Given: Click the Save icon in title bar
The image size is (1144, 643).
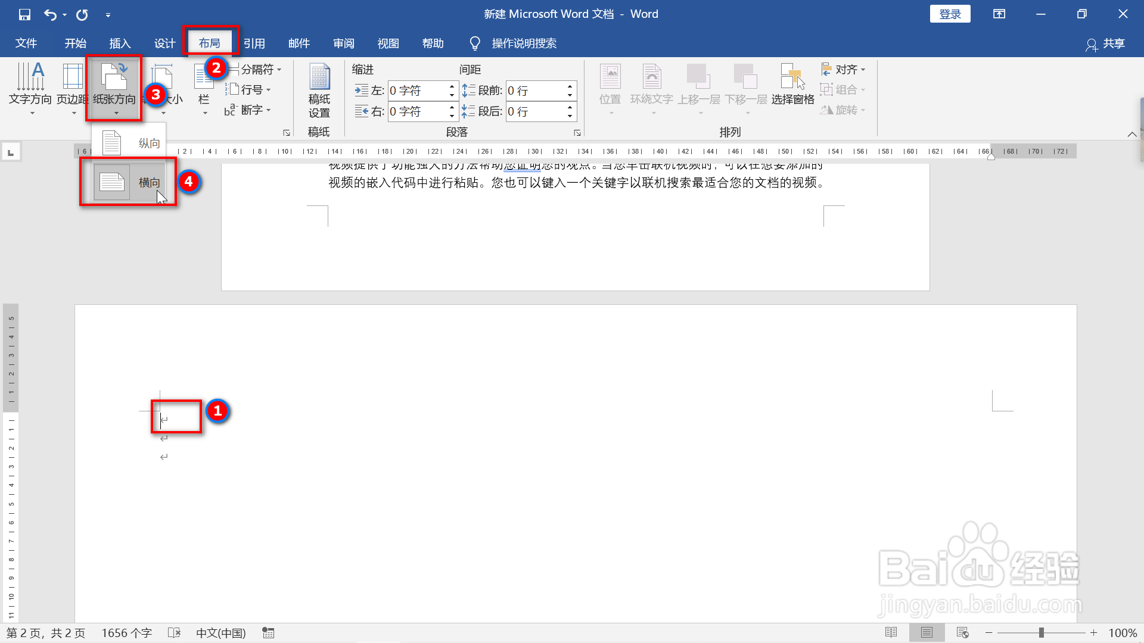Looking at the screenshot, I should pyautogui.click(x=24, y=14).
